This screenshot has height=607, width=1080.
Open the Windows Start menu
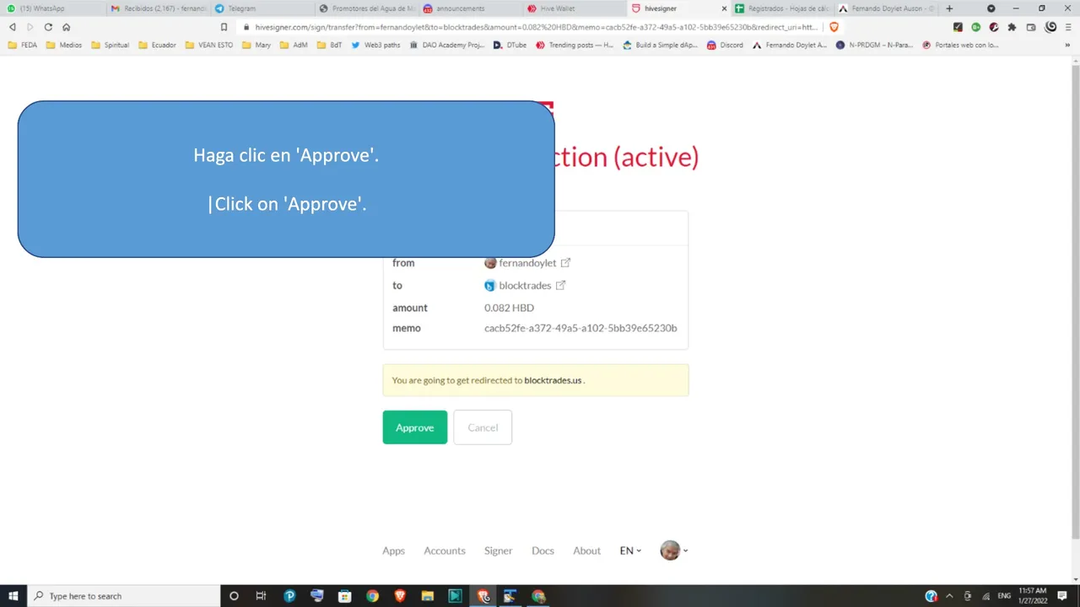(13, 596)
